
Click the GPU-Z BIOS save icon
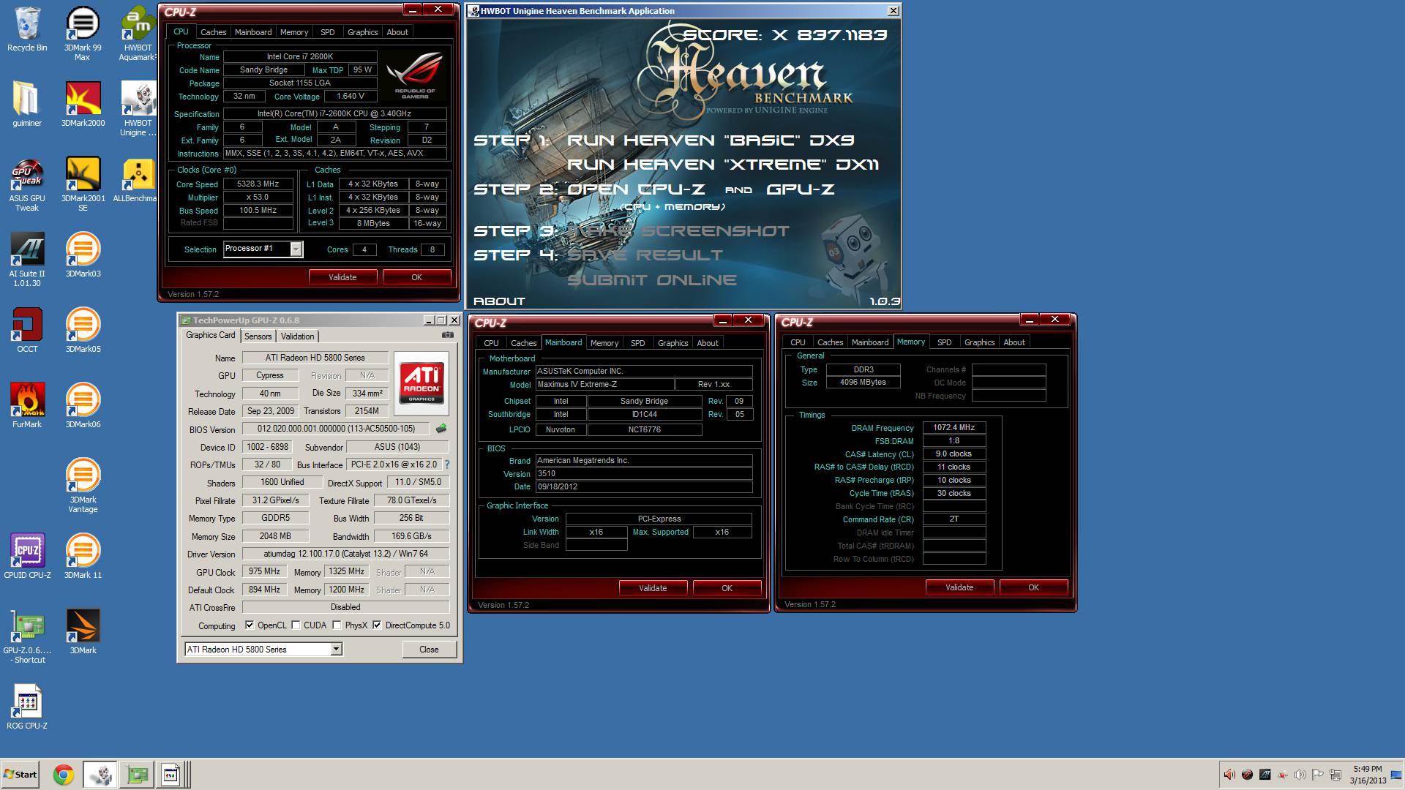441,429
